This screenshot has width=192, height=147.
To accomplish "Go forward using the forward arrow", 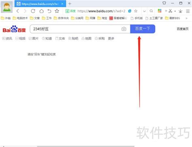I will [25, 11].
